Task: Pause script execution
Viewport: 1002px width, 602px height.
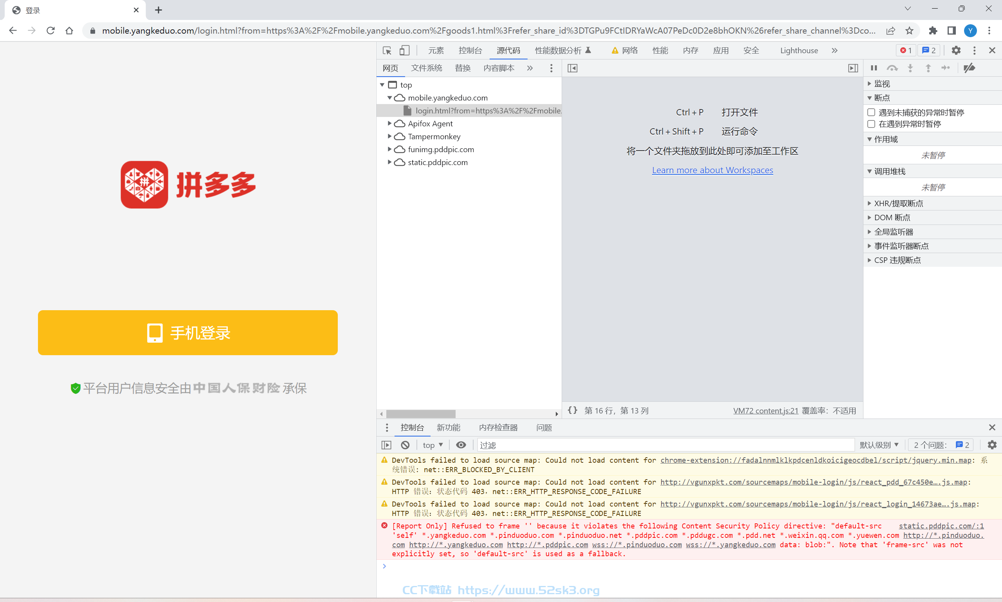Action: [x=874, y=68]
